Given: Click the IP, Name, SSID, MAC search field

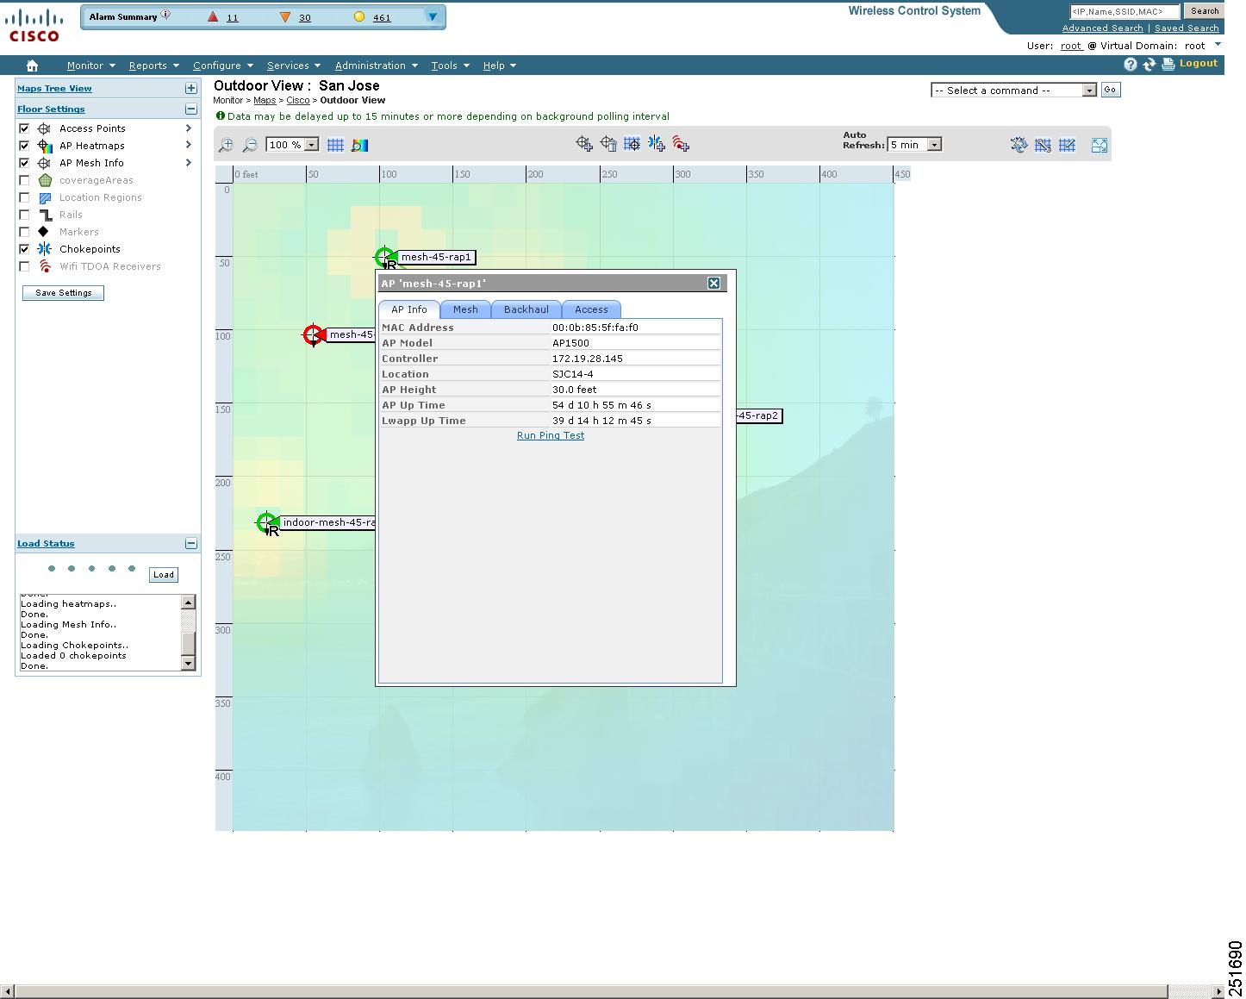Looking at the screenshot, I should click(1124, 11).
